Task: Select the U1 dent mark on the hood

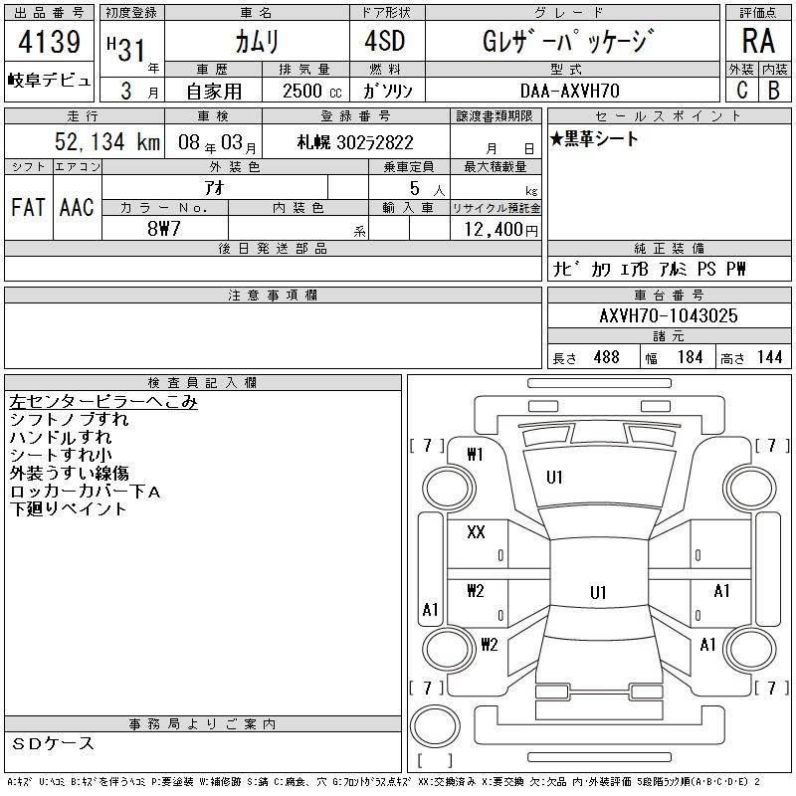Action: click(x=554, y=478)
